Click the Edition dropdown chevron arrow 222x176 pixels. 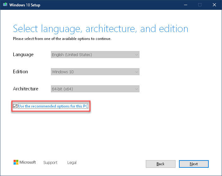click(x=137, y=72)
